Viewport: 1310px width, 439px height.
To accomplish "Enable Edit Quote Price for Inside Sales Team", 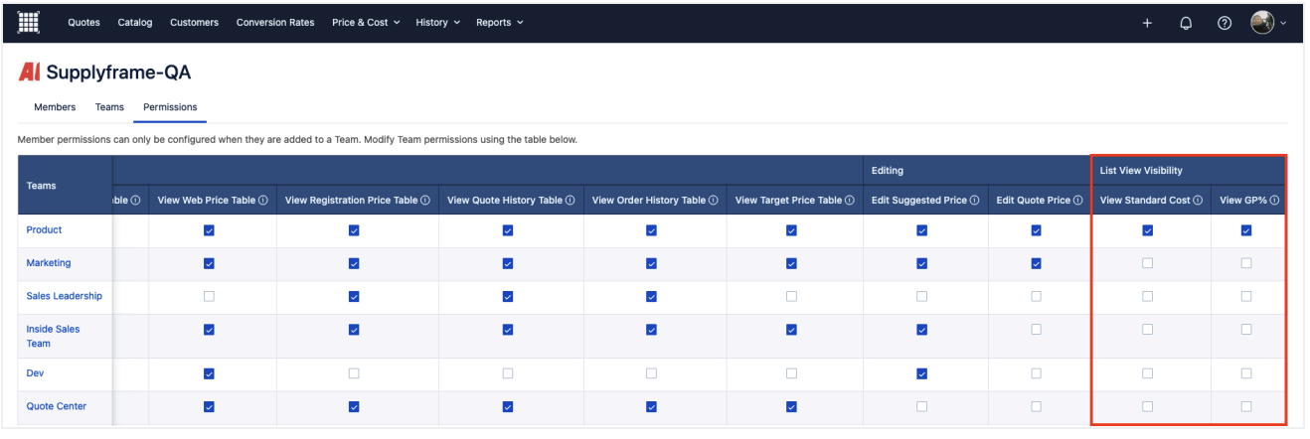I will [x=1037, y=330].
